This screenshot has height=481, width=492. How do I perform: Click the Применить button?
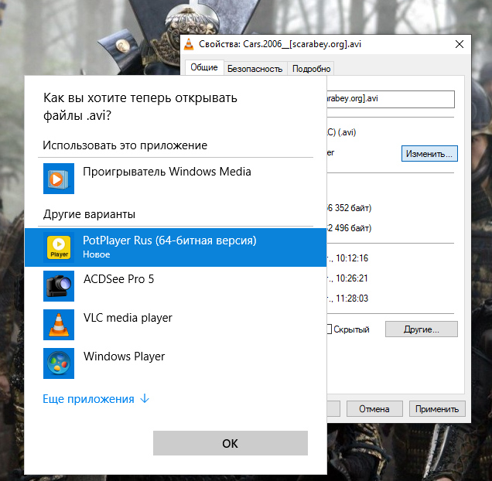click(437, 409)
